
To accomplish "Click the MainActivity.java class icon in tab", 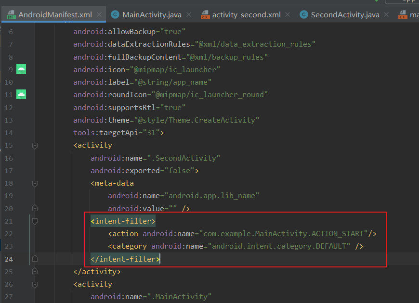I will (x=115, y=15).
